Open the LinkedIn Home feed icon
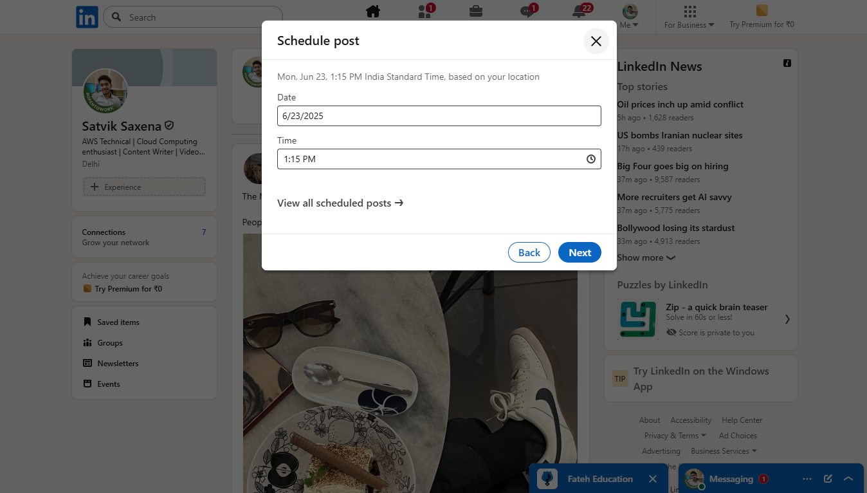 (373, 12)
